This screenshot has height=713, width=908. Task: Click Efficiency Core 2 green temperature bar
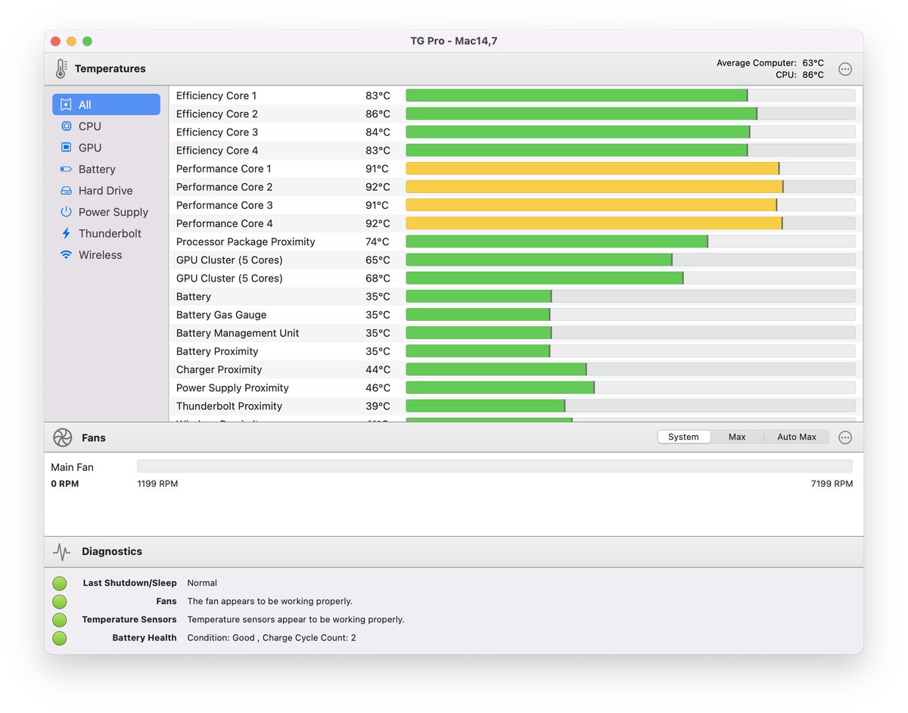click(581, 114)
